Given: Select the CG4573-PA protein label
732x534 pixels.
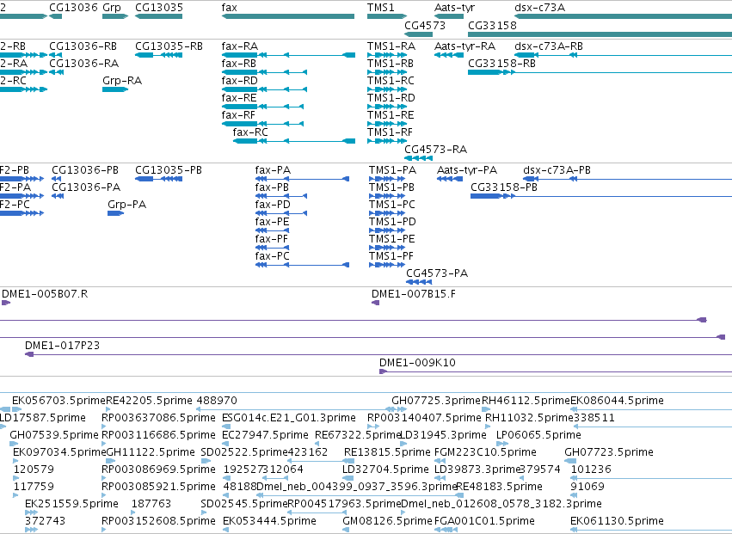Looking at the screenshot, I should click(437, 273).
